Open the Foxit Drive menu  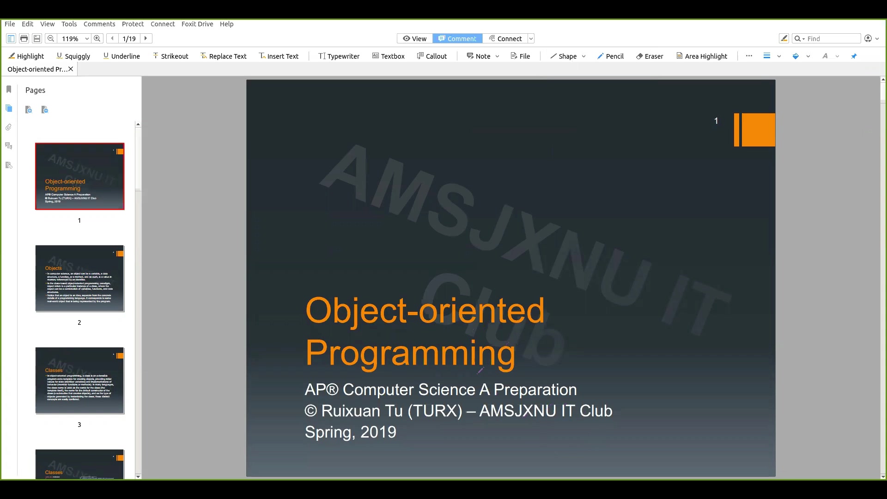197,24
